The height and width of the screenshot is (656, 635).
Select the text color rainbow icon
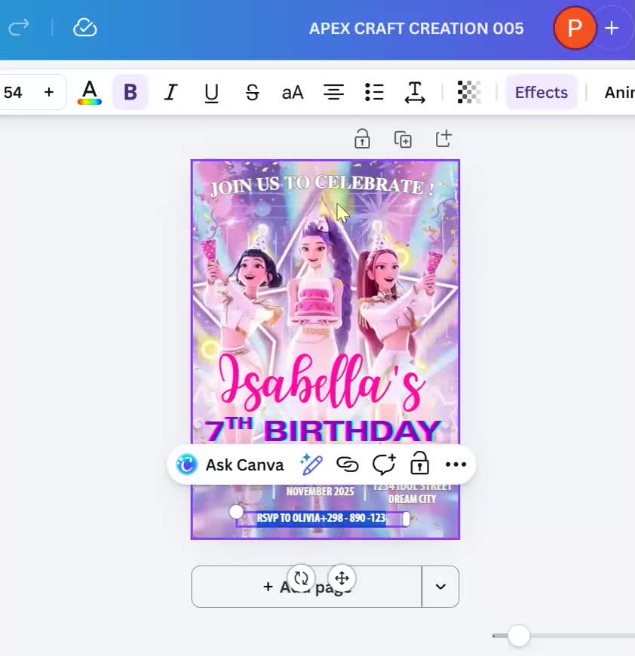[x=90, y=92]
